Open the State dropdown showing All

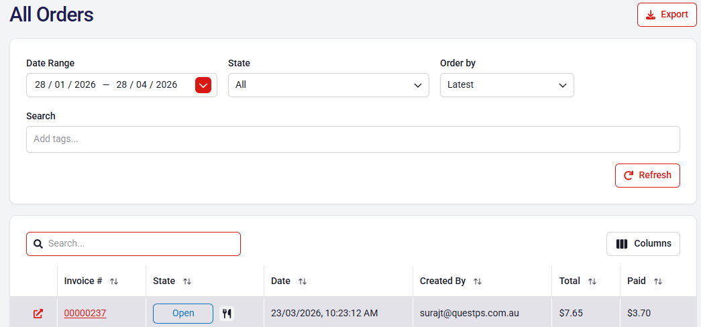click(x=329, y=85)
